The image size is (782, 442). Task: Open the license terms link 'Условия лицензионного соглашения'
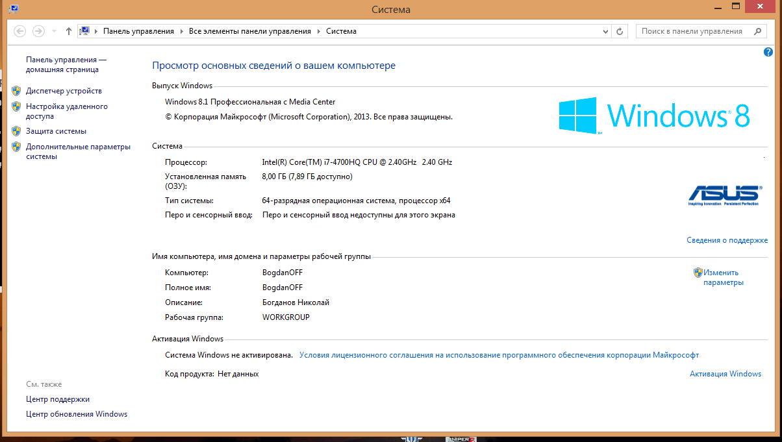click(499, 355)
